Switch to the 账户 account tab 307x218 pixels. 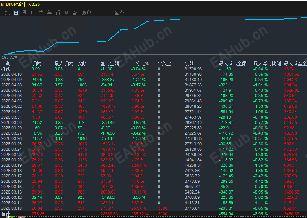(86, 13)
